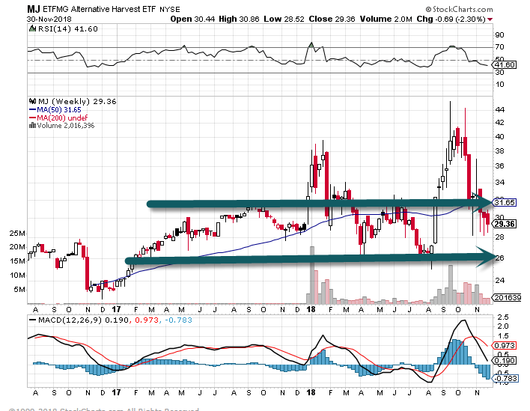Click the black MACD line swatch
Viewport: 530px width, 411px height.
click(x=33, y=320)
